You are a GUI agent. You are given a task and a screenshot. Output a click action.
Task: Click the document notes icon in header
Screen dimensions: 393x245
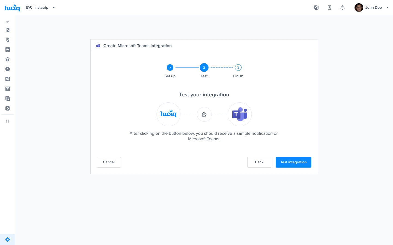click(x=329, y=8)
